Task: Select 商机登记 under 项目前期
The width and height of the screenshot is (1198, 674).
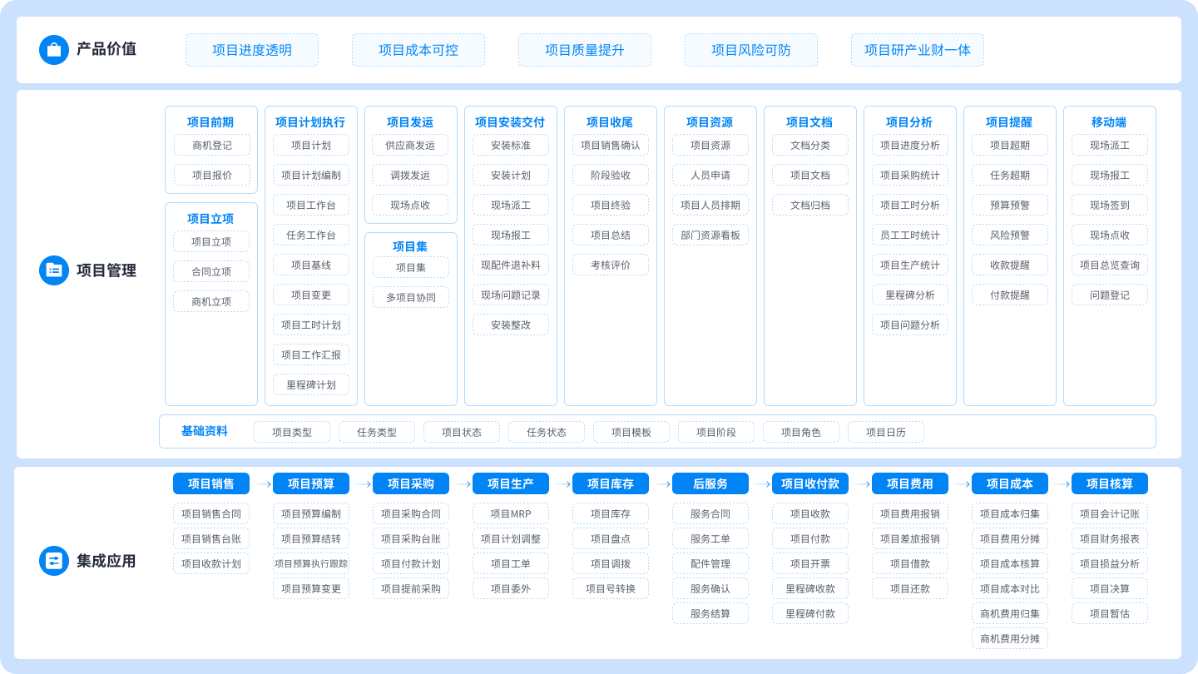Action: tap(210, 145)
